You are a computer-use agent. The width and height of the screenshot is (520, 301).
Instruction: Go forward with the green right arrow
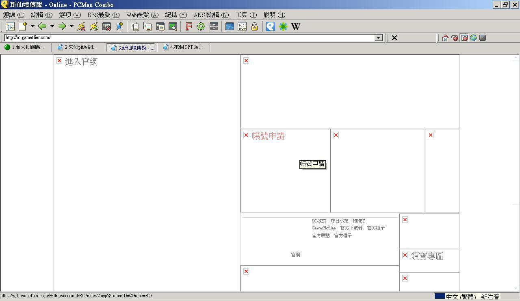coord(62,26)
